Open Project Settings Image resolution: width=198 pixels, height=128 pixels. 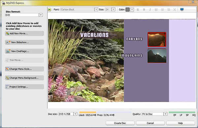(x=24, y=87)
